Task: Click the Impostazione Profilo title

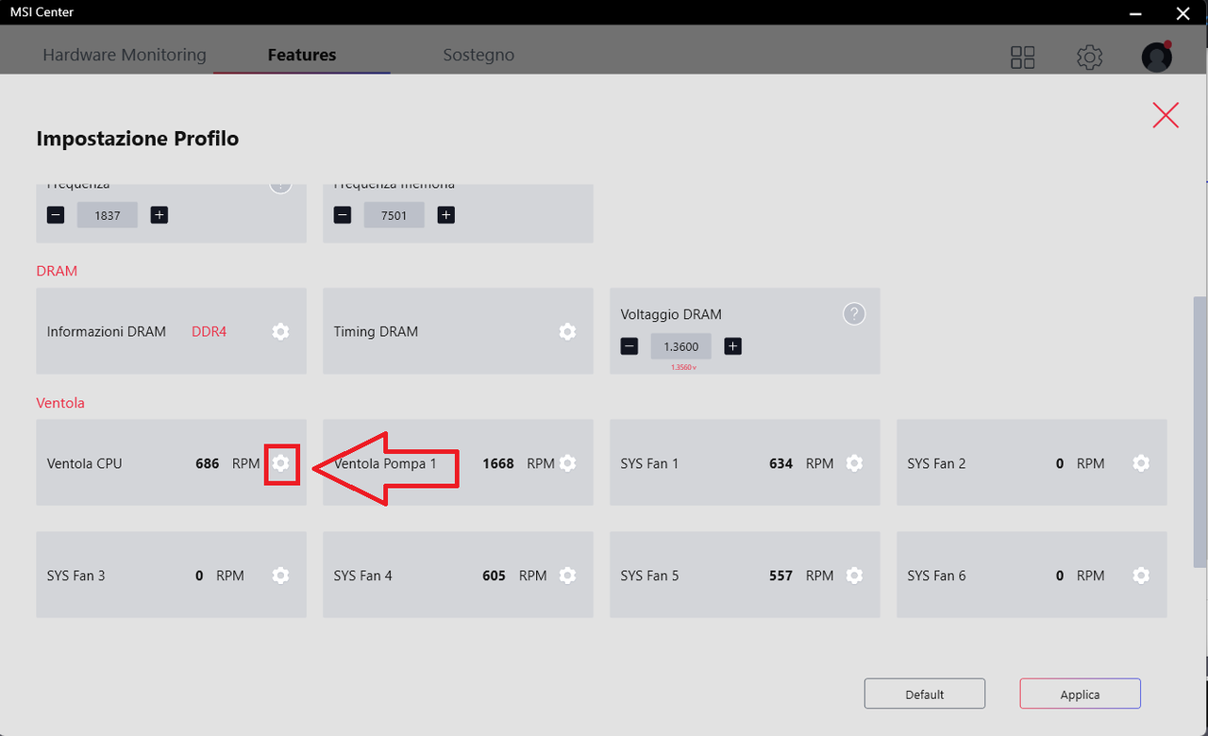Action: [138, 139]
